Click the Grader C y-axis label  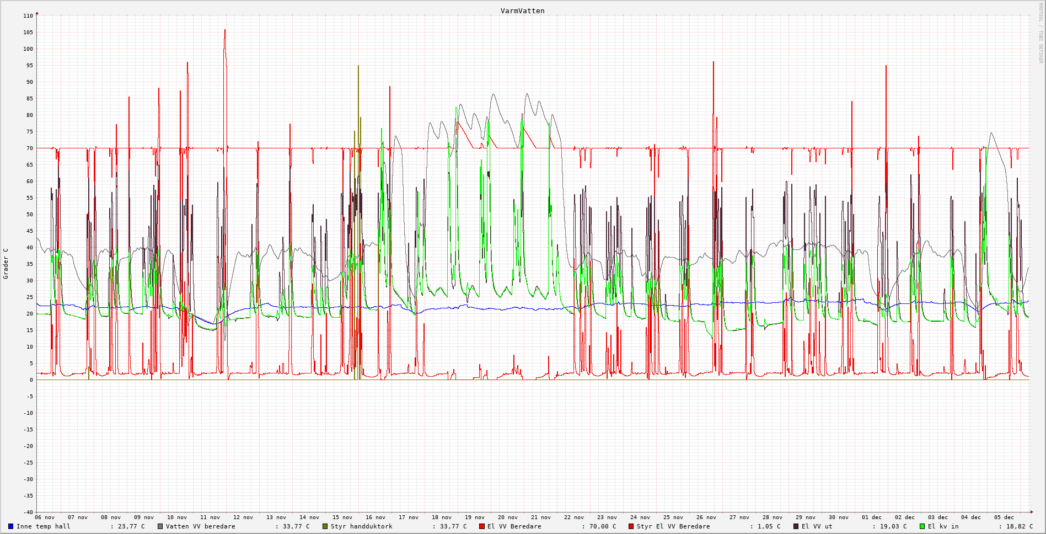point(6,264)
